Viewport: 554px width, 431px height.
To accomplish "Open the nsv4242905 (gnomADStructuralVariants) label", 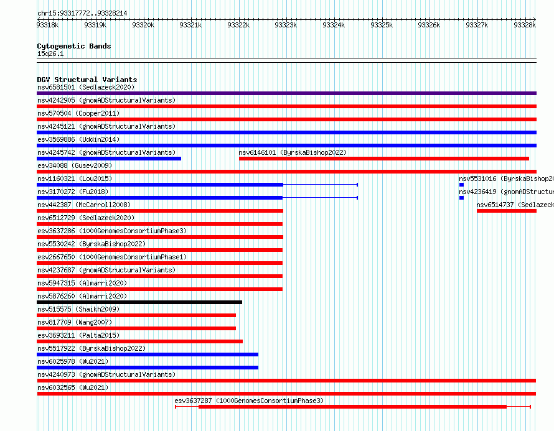I will (106, 100).
